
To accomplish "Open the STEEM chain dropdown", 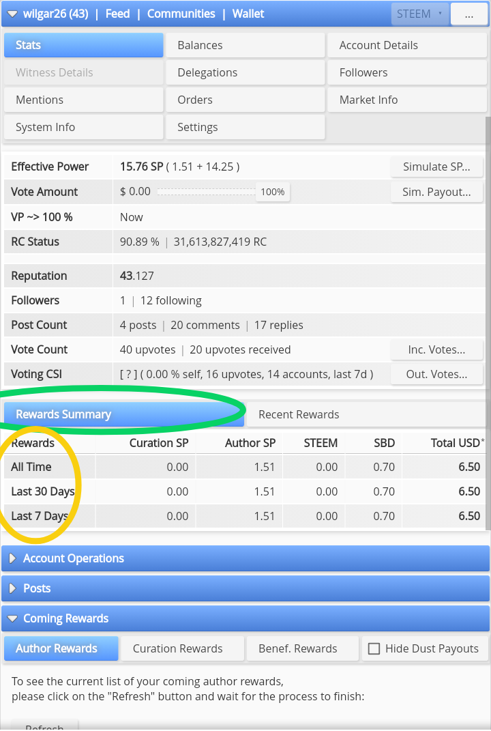I will (x=419, y=14).
